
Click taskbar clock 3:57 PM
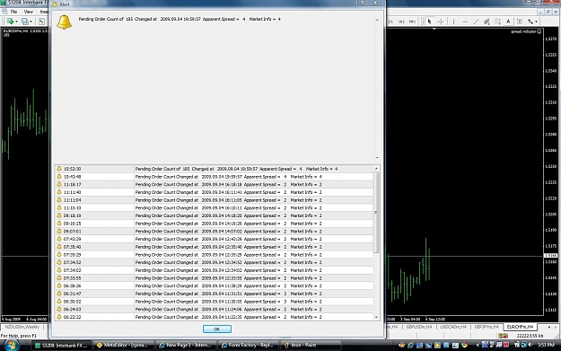(x=547, y=345)
